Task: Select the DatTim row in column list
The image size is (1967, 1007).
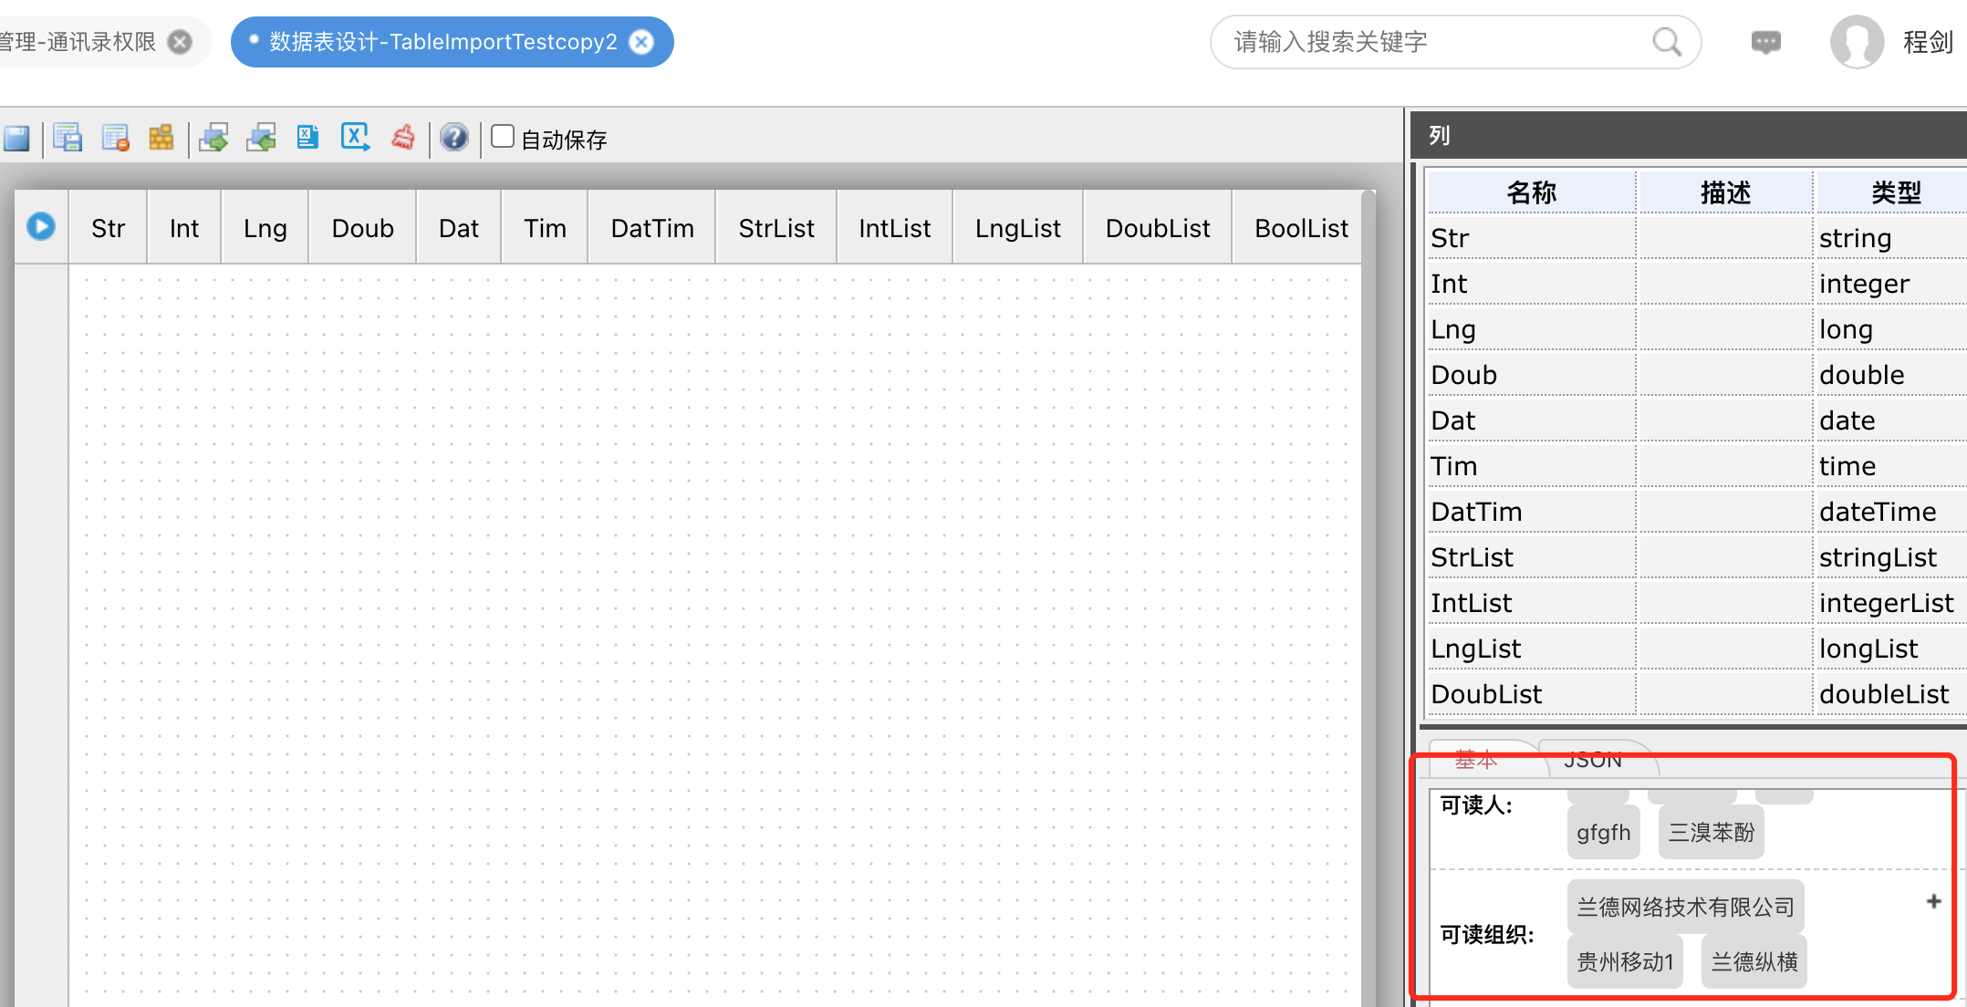Action: click(x=1531, y=512)
